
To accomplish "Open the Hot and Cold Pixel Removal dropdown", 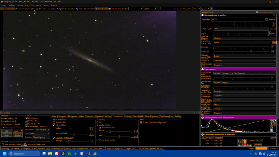I will (x=249, y=73).
